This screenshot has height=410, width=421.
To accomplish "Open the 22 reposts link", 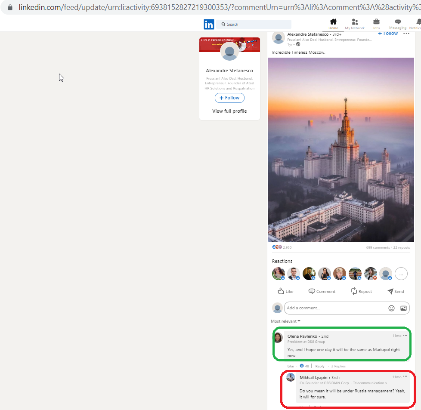I will click(x=401, y=247).
